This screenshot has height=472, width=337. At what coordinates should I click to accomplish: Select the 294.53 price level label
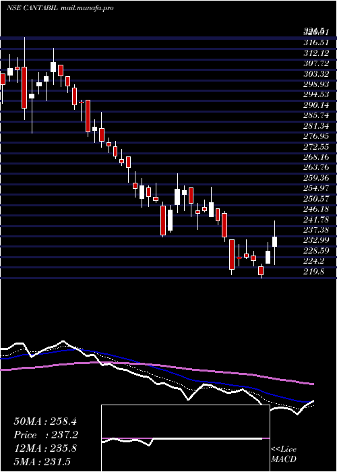click(x=316, y=94)
